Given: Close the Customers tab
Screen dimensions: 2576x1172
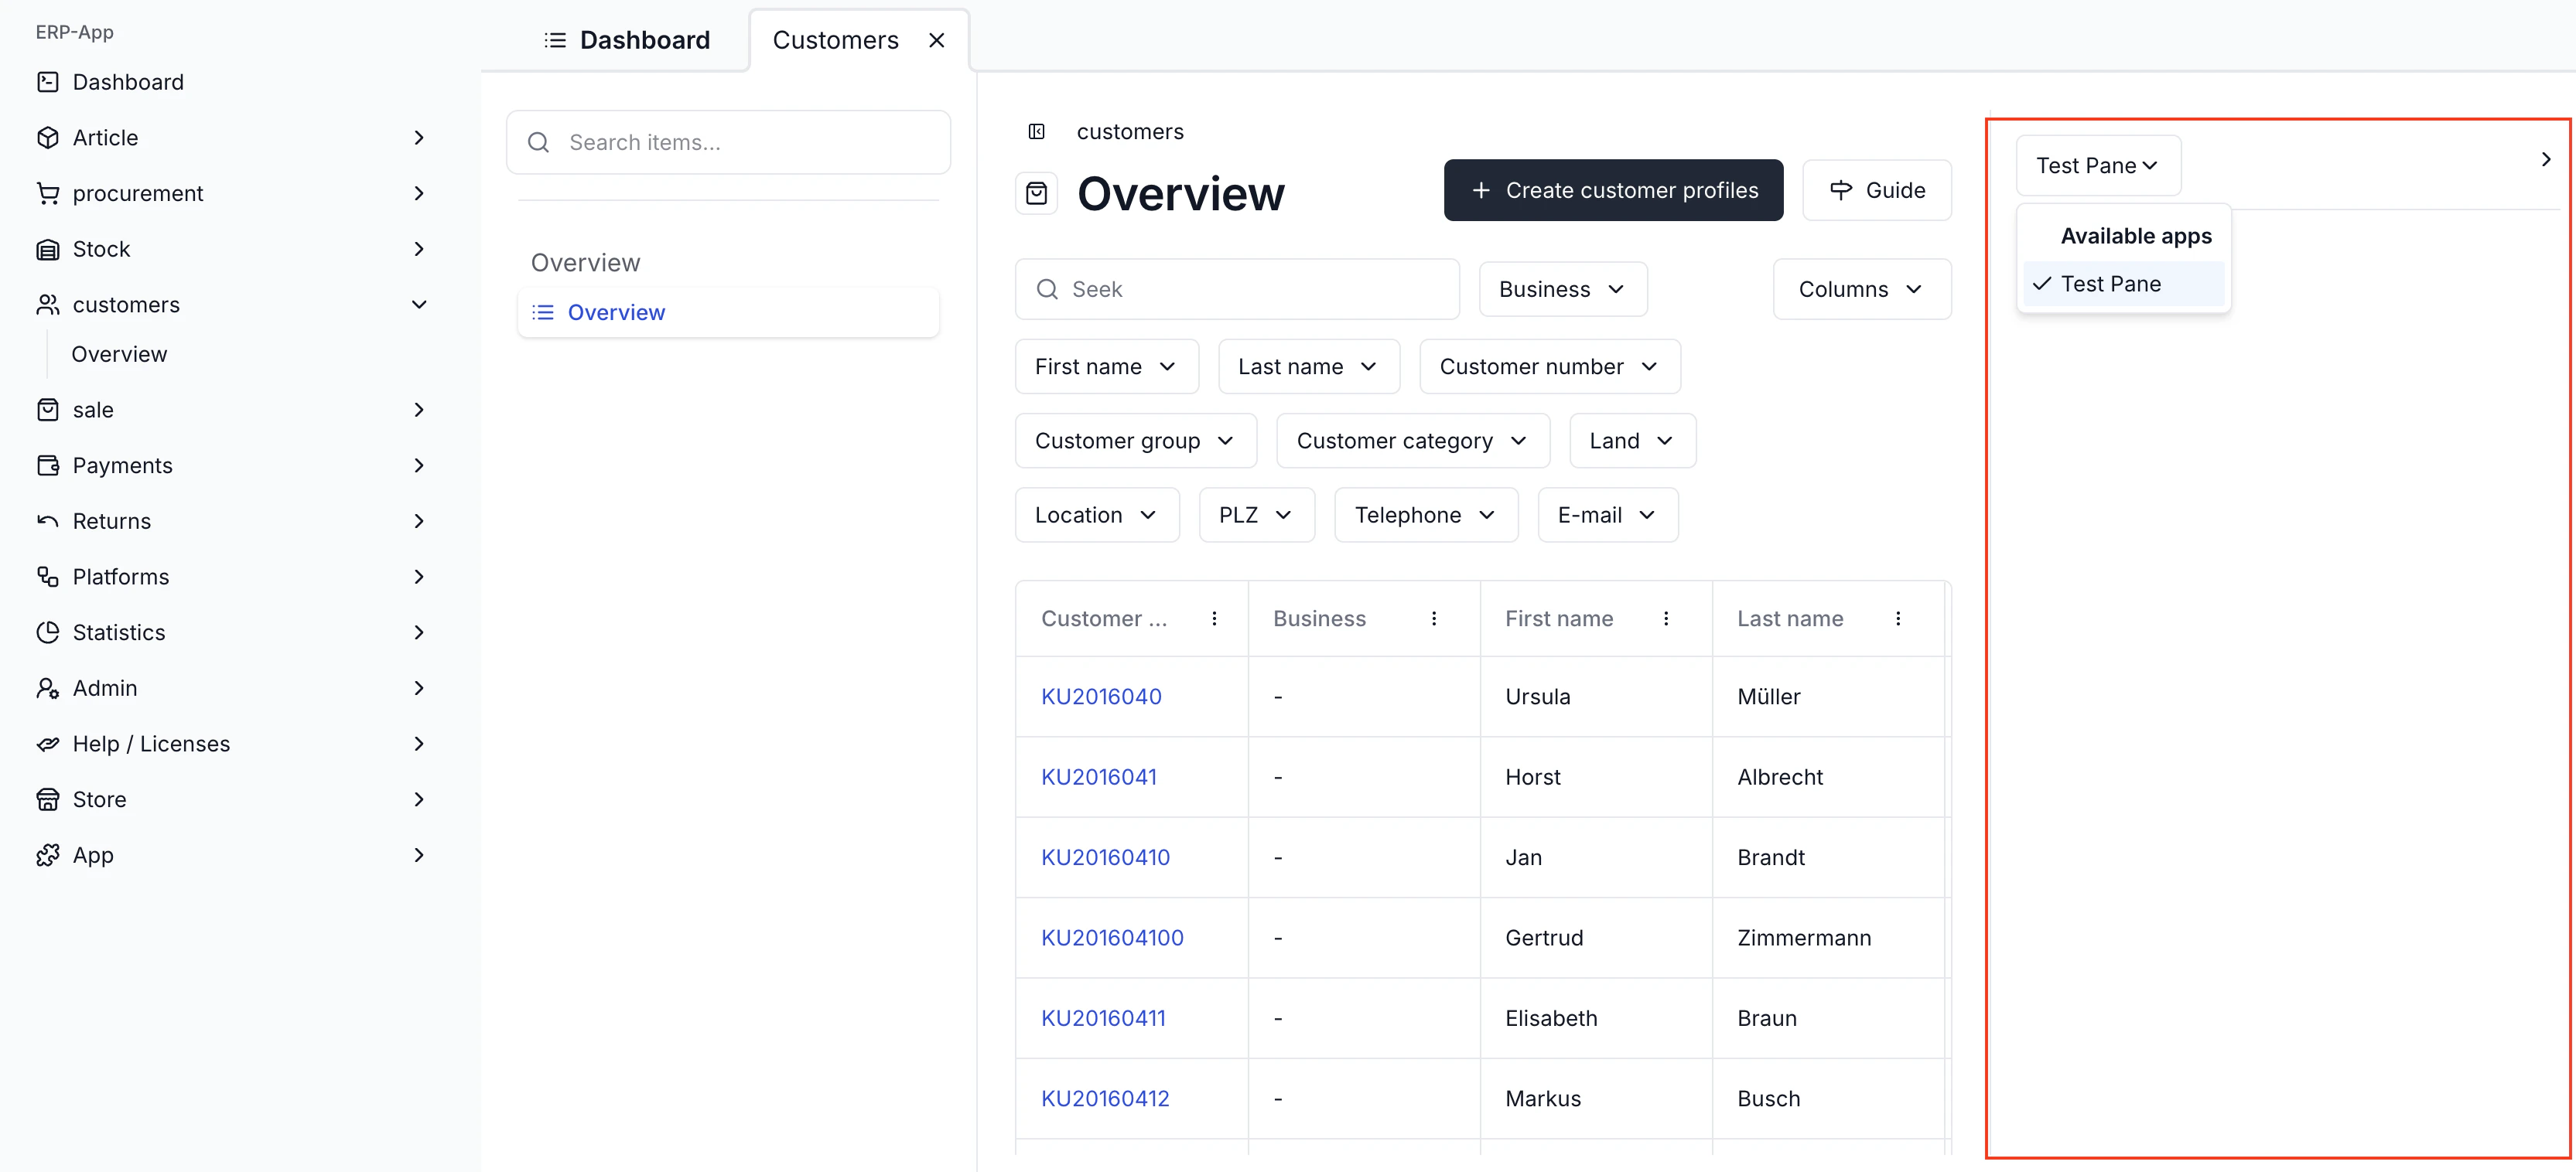Looking at the screenshot, I should click(936, 40).
